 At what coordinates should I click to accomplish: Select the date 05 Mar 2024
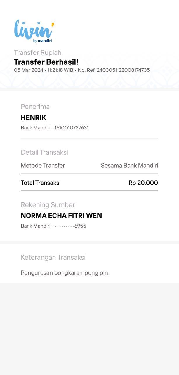coord(29,70)
